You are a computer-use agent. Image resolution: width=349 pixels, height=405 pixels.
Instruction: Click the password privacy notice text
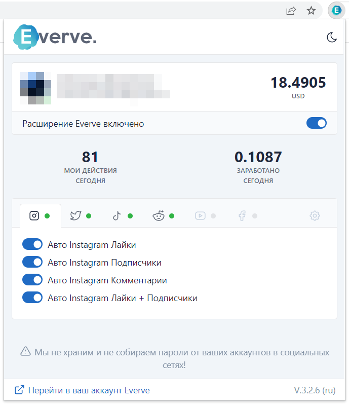(x=182, y=358)
